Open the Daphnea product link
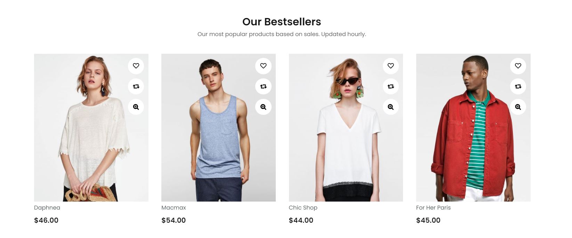572x238 pixels. 47,207
